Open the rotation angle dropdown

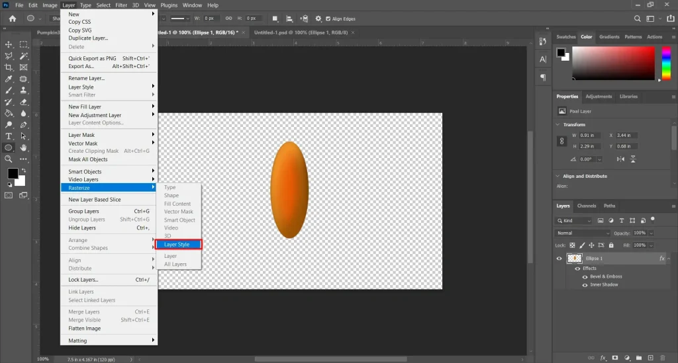coord(599,159)
